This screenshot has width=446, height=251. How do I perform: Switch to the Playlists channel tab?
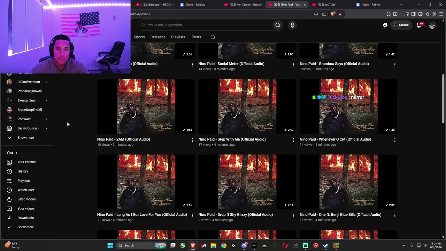click(178, 37)
